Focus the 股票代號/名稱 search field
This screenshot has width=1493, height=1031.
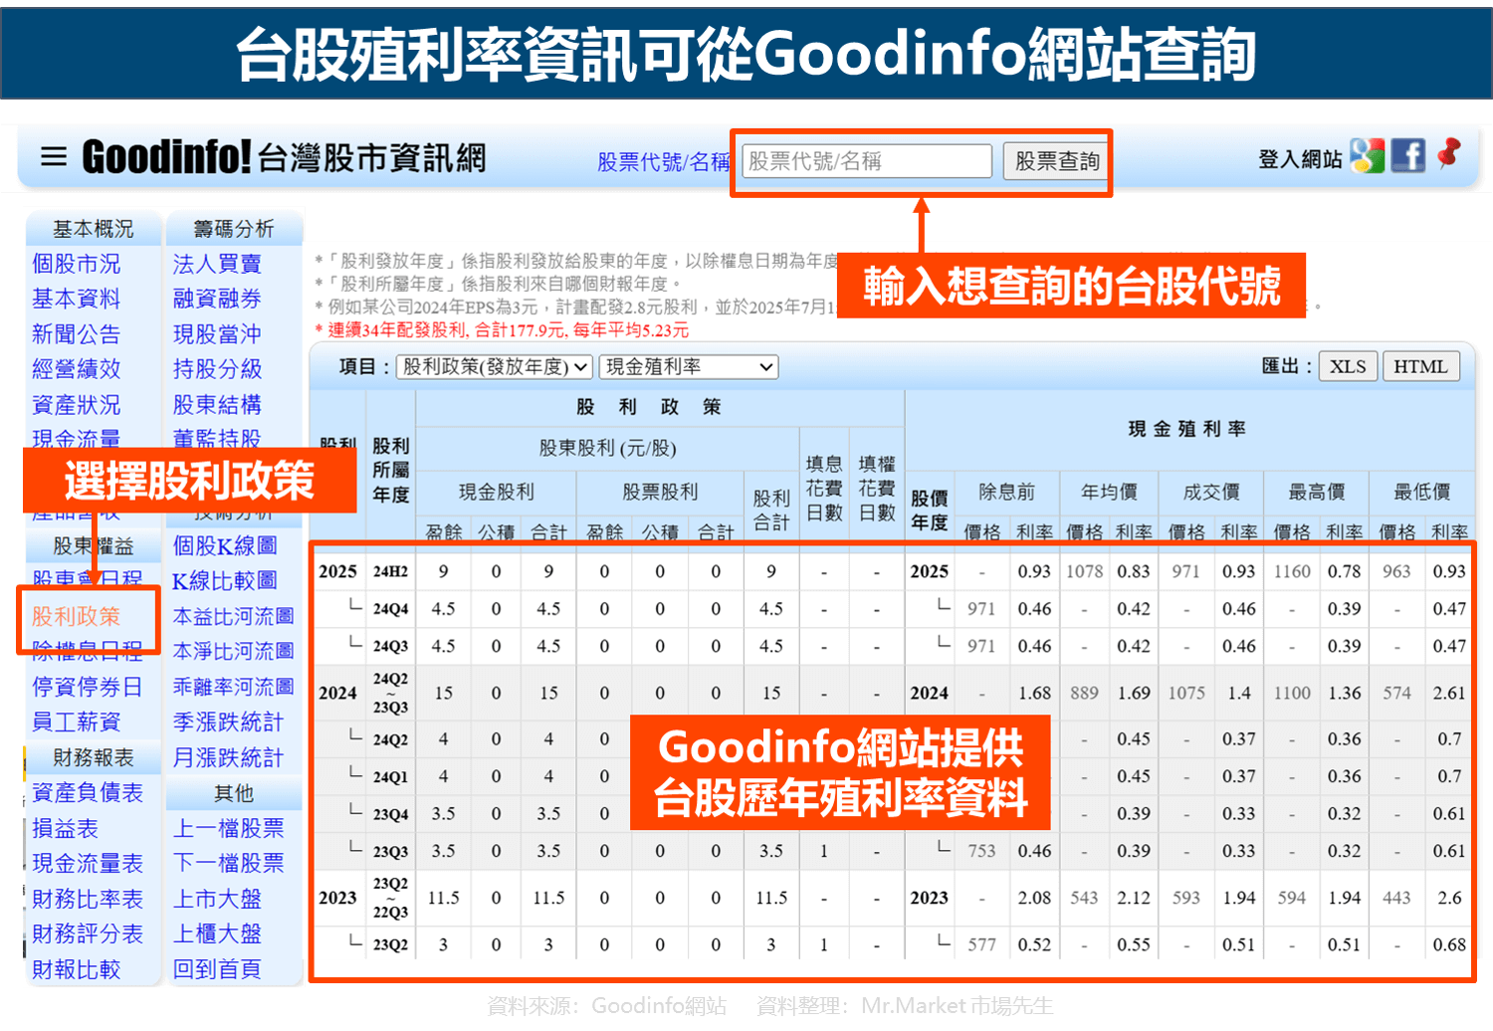click(x=867, y=160)
